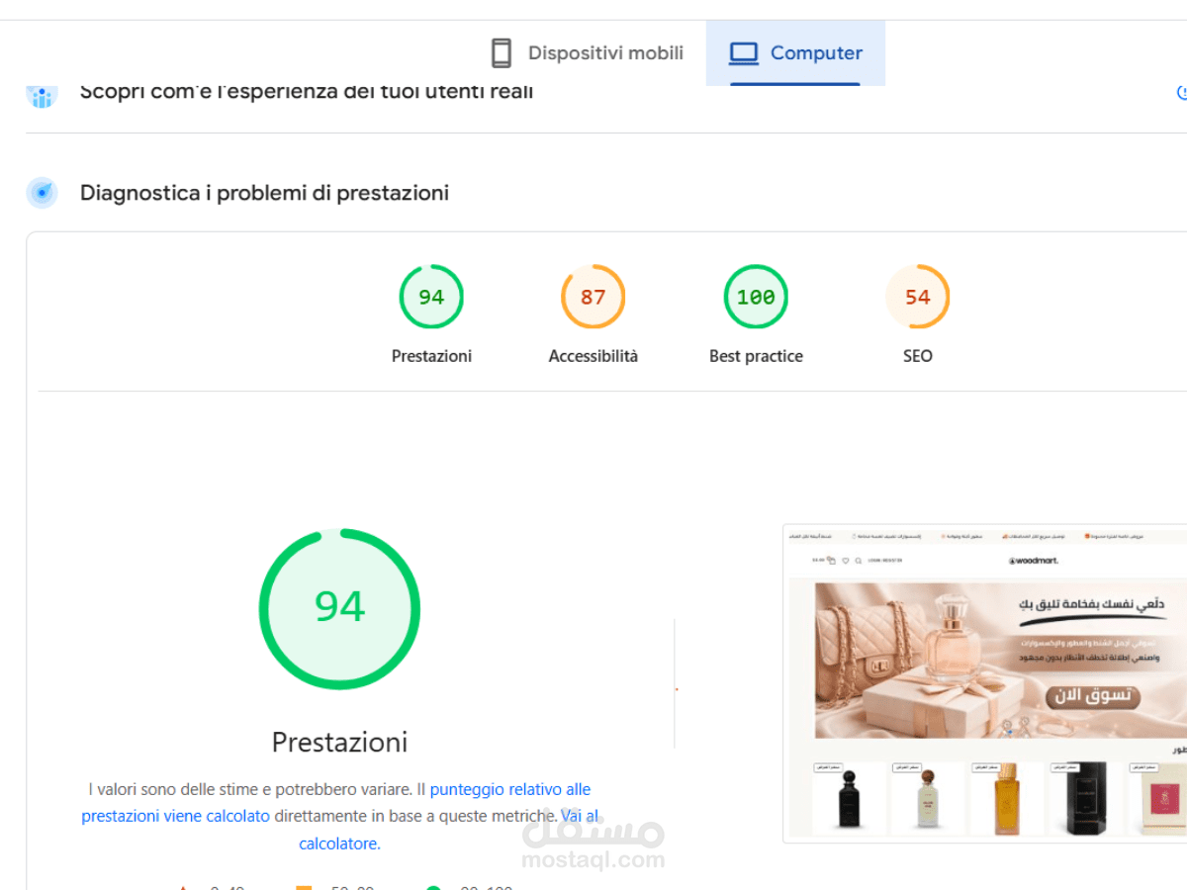Click the blue info circle icon at top right
This screenshot has width=1187, height=890.
[1180, 94]
